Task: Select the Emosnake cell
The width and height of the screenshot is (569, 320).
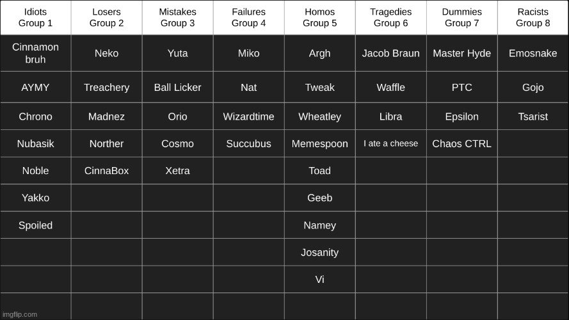Action: pyautogui.click(x=533, y=53)
